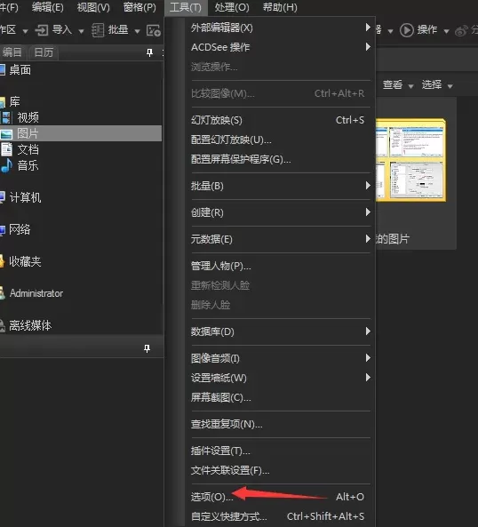Click the Batch toolbar icon
This screenshot has width=478, height=527.
click(98, 30)
